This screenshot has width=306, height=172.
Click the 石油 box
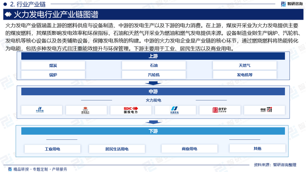point(154,65)
